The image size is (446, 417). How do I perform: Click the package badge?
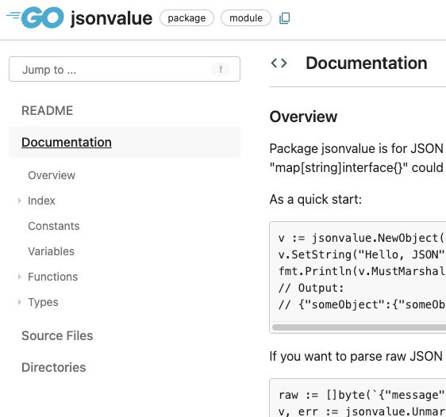tap(186, 18)
